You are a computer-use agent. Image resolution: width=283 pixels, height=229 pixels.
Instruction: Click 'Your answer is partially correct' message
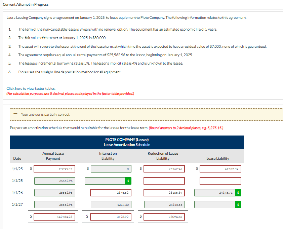click(45, 114)
